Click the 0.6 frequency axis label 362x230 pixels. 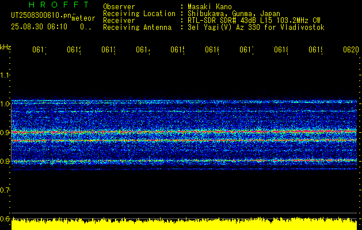(x=5, y=218)
